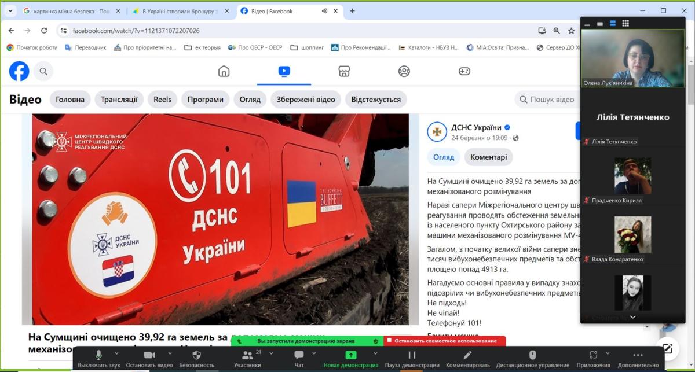Screen dimensions: 695x372
Task: Expand audio options arrow beside microphone
Action: tap(116, 353)
